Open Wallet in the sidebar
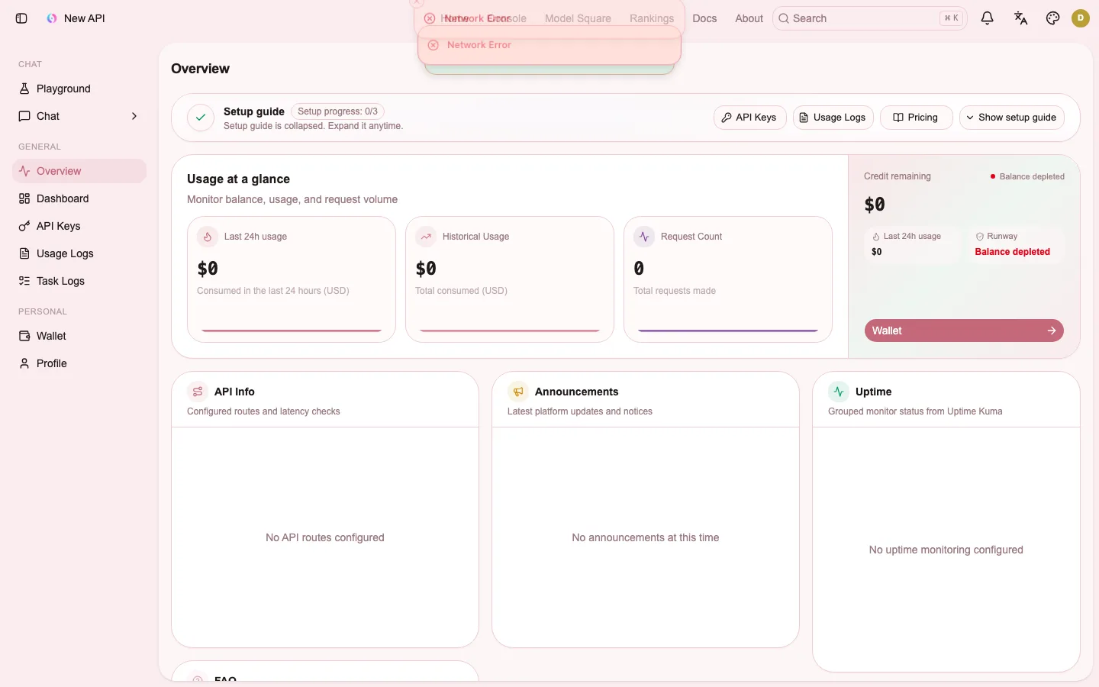Viewport: 1099px width, 687px height. pos(79,336)
